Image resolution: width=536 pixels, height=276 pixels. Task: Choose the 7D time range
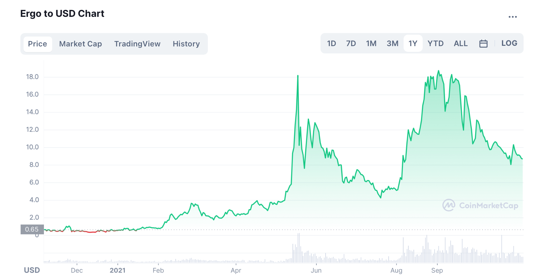[351, 44]
